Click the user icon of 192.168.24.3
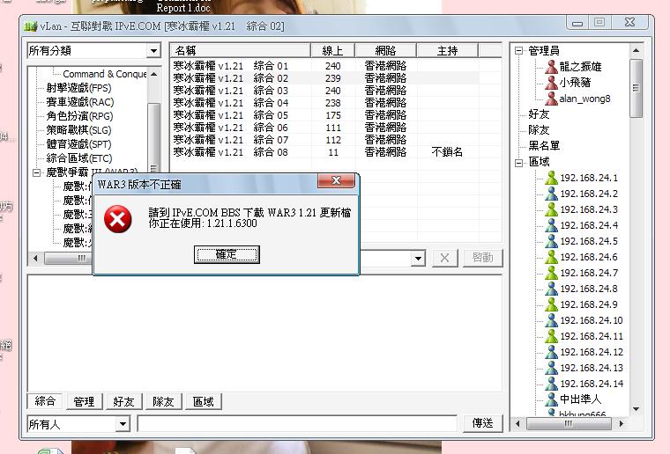This screenshot has width=670, height=454. (x=551, y=209)
